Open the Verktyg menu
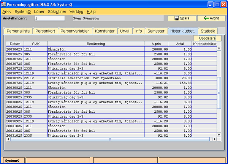 pyautogui.click(x=77, y=12)
